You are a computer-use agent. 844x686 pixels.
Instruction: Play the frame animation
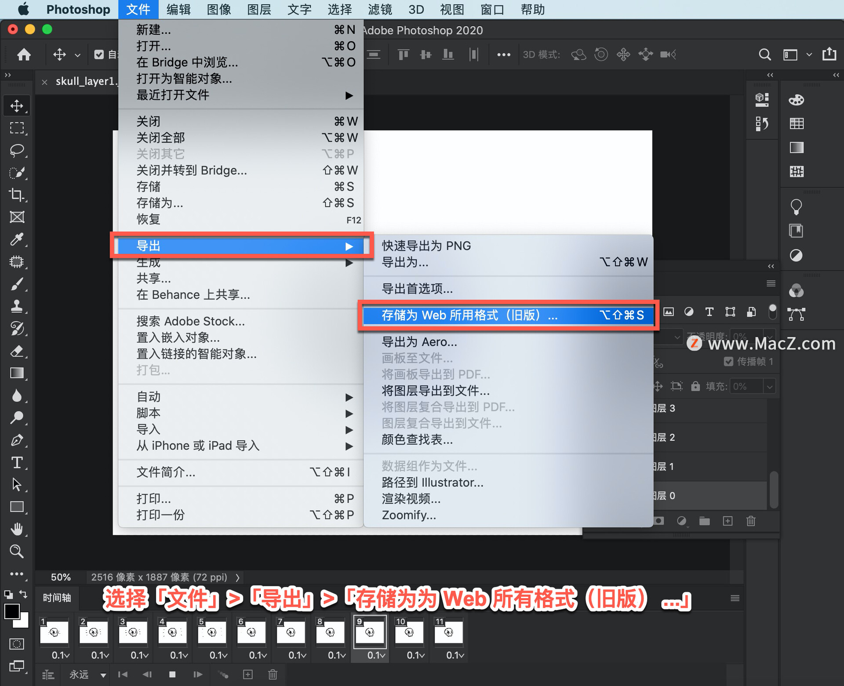[x=198, y=675]
